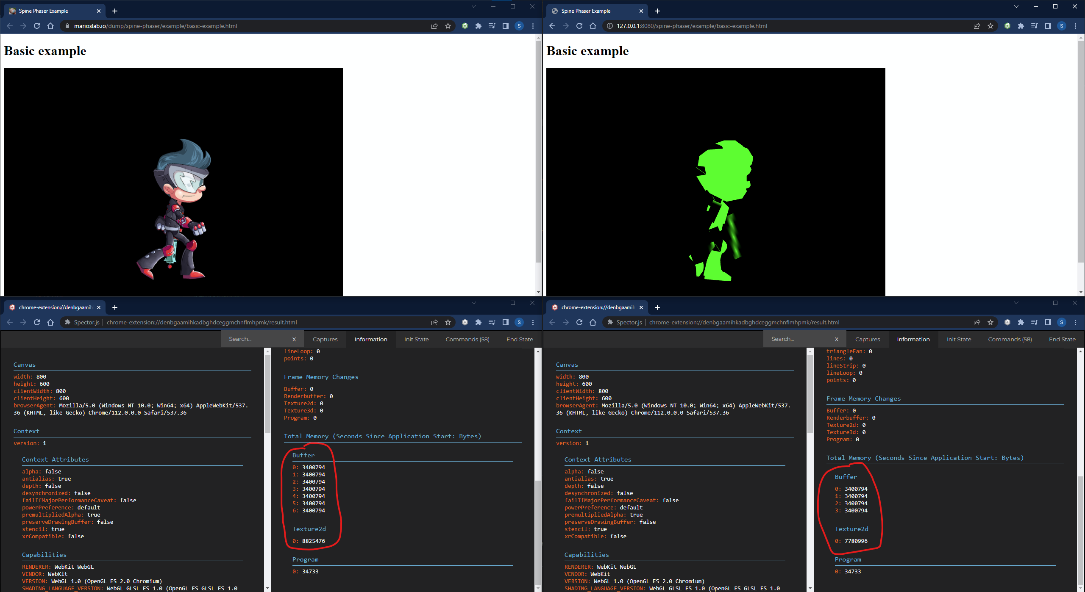Open the Commands (58) tab
This screenshot has width=1085, height=592.
point(467,339)
